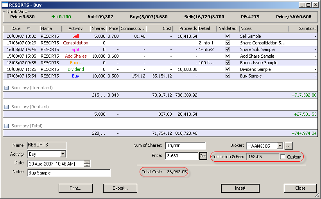321x199 pixels.
Task: Sort by the Name column header
Action: (x=51, y=28)
